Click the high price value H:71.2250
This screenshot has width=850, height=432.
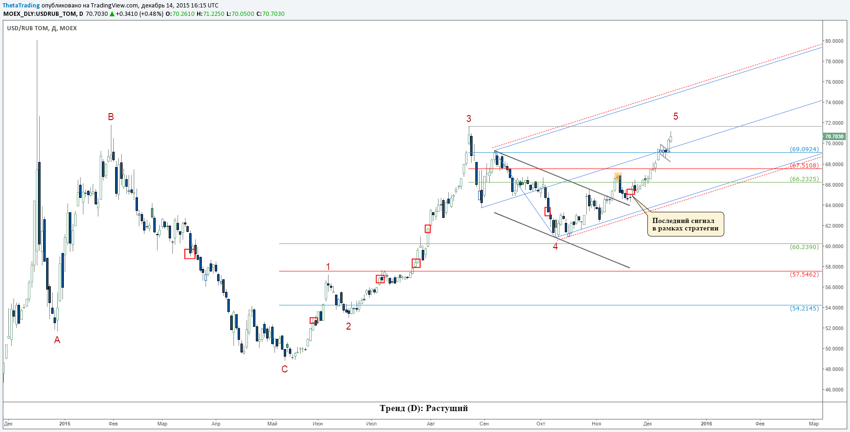211,14
